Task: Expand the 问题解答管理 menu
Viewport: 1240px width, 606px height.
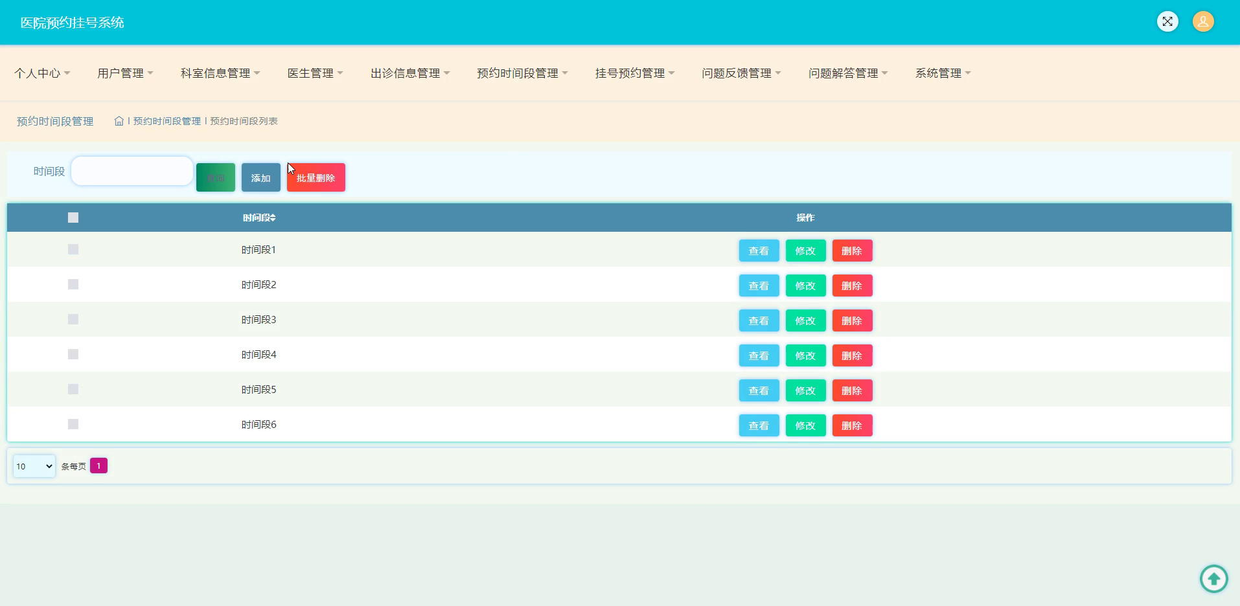Action: point(848,73)
